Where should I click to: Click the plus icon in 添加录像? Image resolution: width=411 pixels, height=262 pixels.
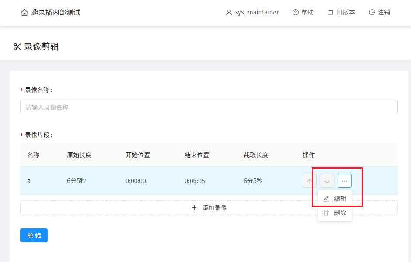click(x=194, y=208)
